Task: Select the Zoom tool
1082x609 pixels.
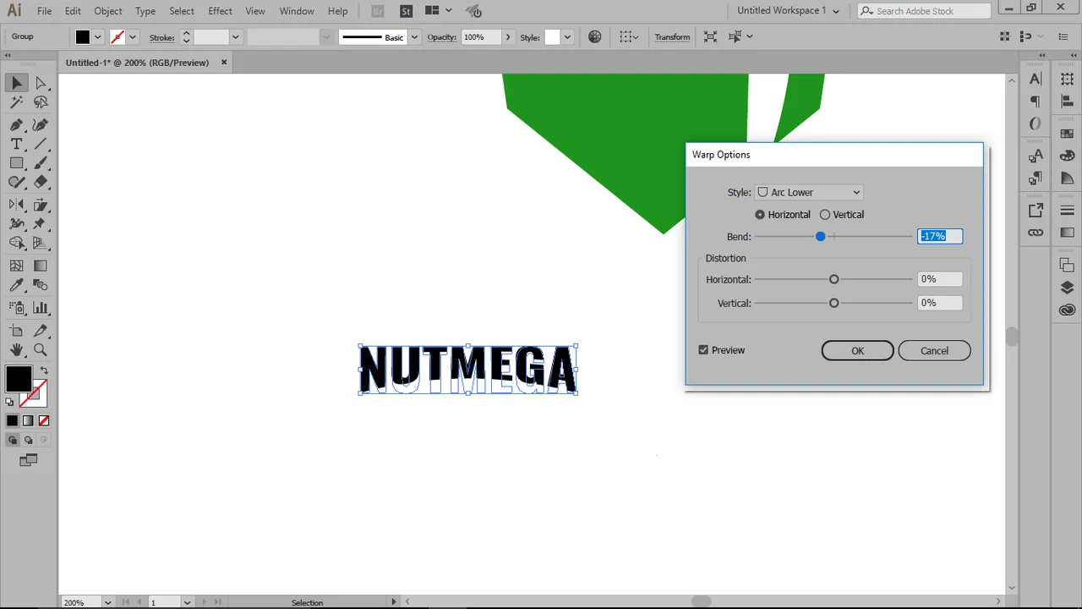Action: click(x=41, y=350)
